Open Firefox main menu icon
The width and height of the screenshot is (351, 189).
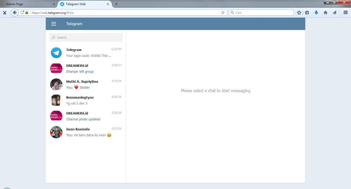346,13
